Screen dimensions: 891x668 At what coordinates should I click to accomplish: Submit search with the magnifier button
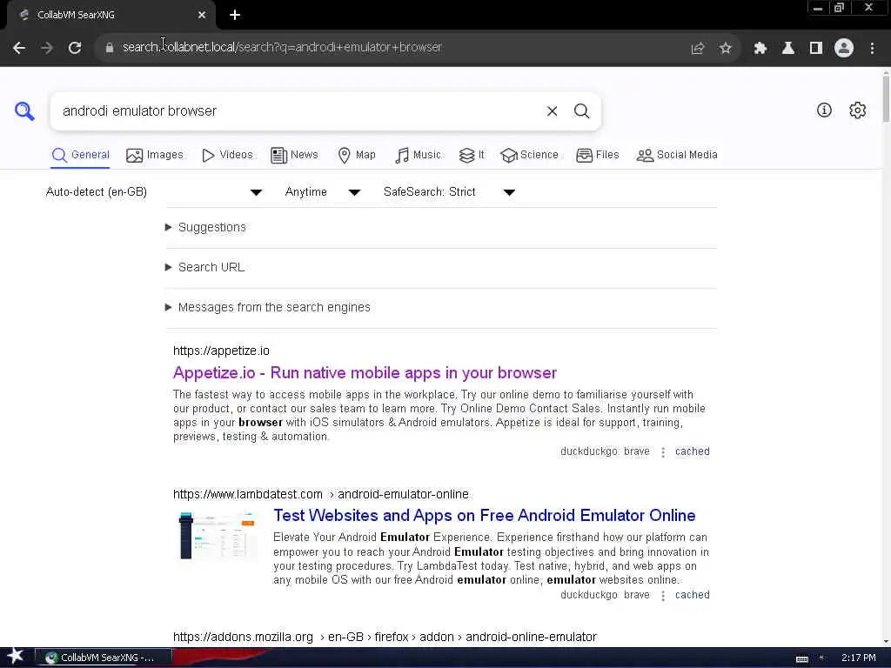pyautogui.click(x=581, y=111)
